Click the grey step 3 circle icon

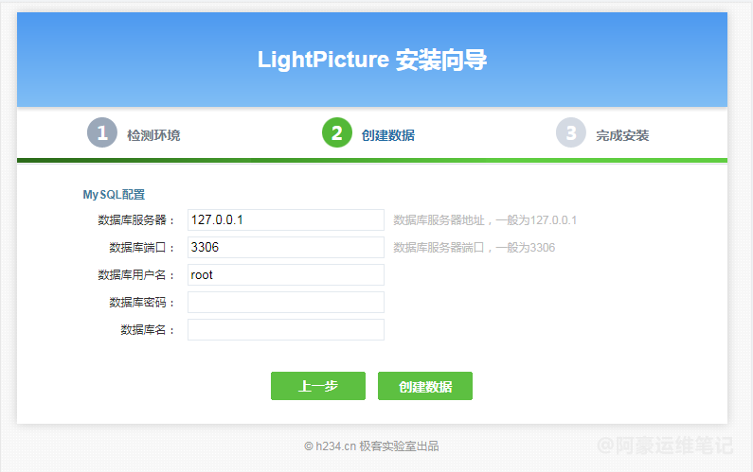(x=571, y=132)
